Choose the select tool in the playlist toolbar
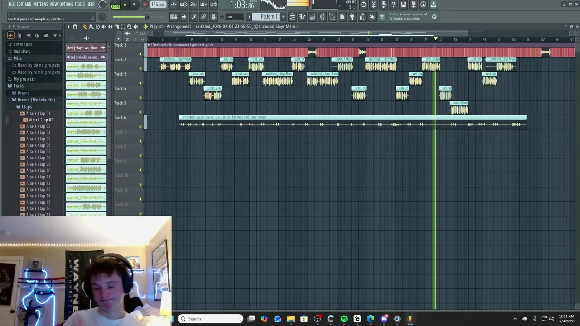Screen dimensions: 580x326 click(x=123, y=27)
